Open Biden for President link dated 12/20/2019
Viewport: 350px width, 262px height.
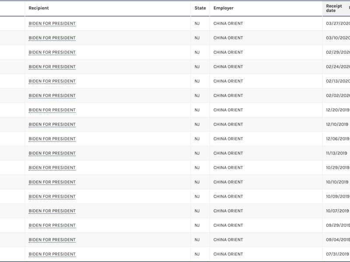tap(52, 110)
